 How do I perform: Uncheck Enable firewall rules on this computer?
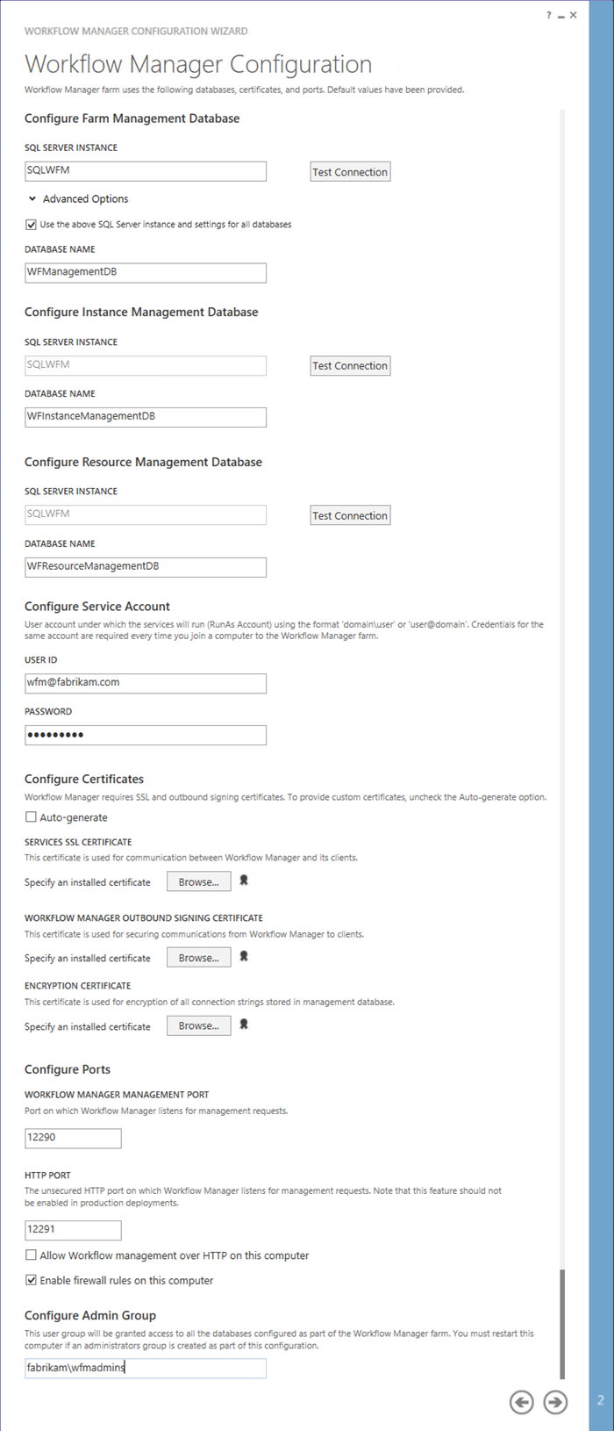pyautogui.click(x=31, y=1280)
